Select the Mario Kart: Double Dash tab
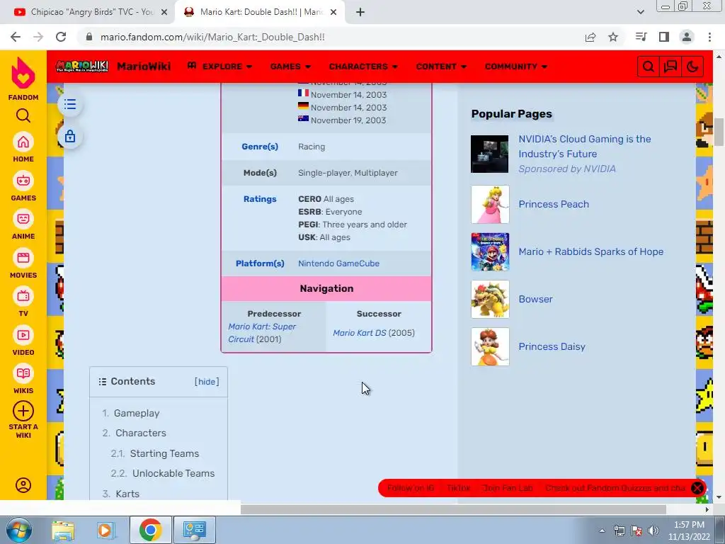The width and height of the screenshot is (725, 544). click(x=261, y=13)
